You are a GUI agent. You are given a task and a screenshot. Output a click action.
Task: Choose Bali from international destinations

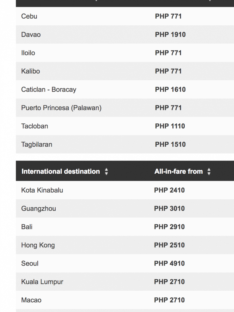tap(27, 227)
